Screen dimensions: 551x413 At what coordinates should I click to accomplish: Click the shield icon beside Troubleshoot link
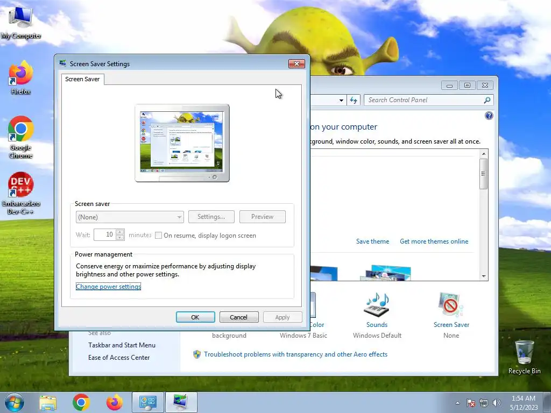click(197, 354)
